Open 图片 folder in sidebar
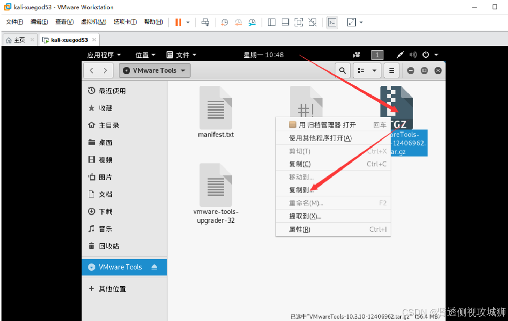Image resolution: width=508 pixels, height=321 pixels. pyautogui.click(x=125, y=177)
